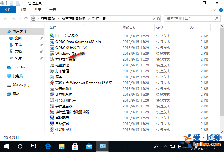This screenshot has width=224, height=152.
Task: Select ODBC 数据源(64 位) icon
Action: click(x=52, y=47)
